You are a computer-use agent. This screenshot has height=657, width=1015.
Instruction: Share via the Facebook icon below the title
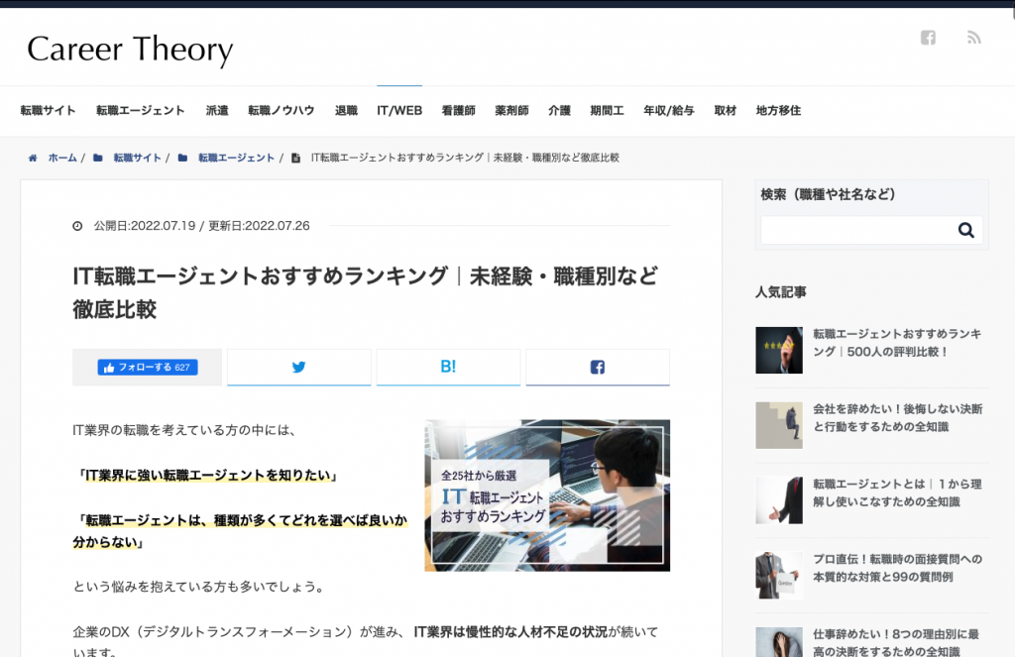click(x=598, y=367)
